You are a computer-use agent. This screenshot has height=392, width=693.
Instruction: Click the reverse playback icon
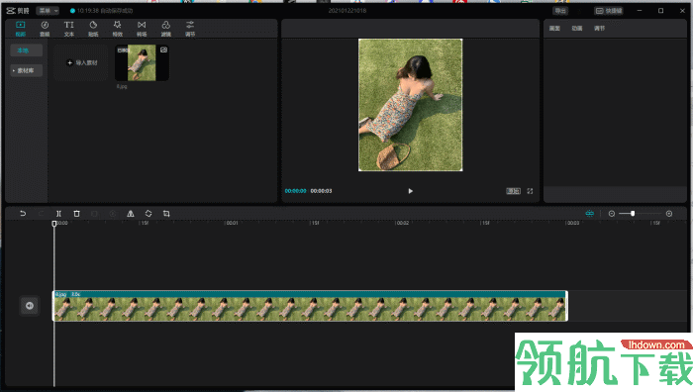coord(112,214)
